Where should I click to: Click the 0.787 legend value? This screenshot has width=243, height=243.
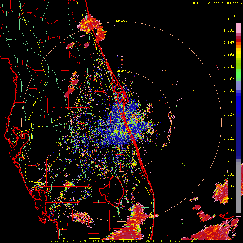click(229, 78)
